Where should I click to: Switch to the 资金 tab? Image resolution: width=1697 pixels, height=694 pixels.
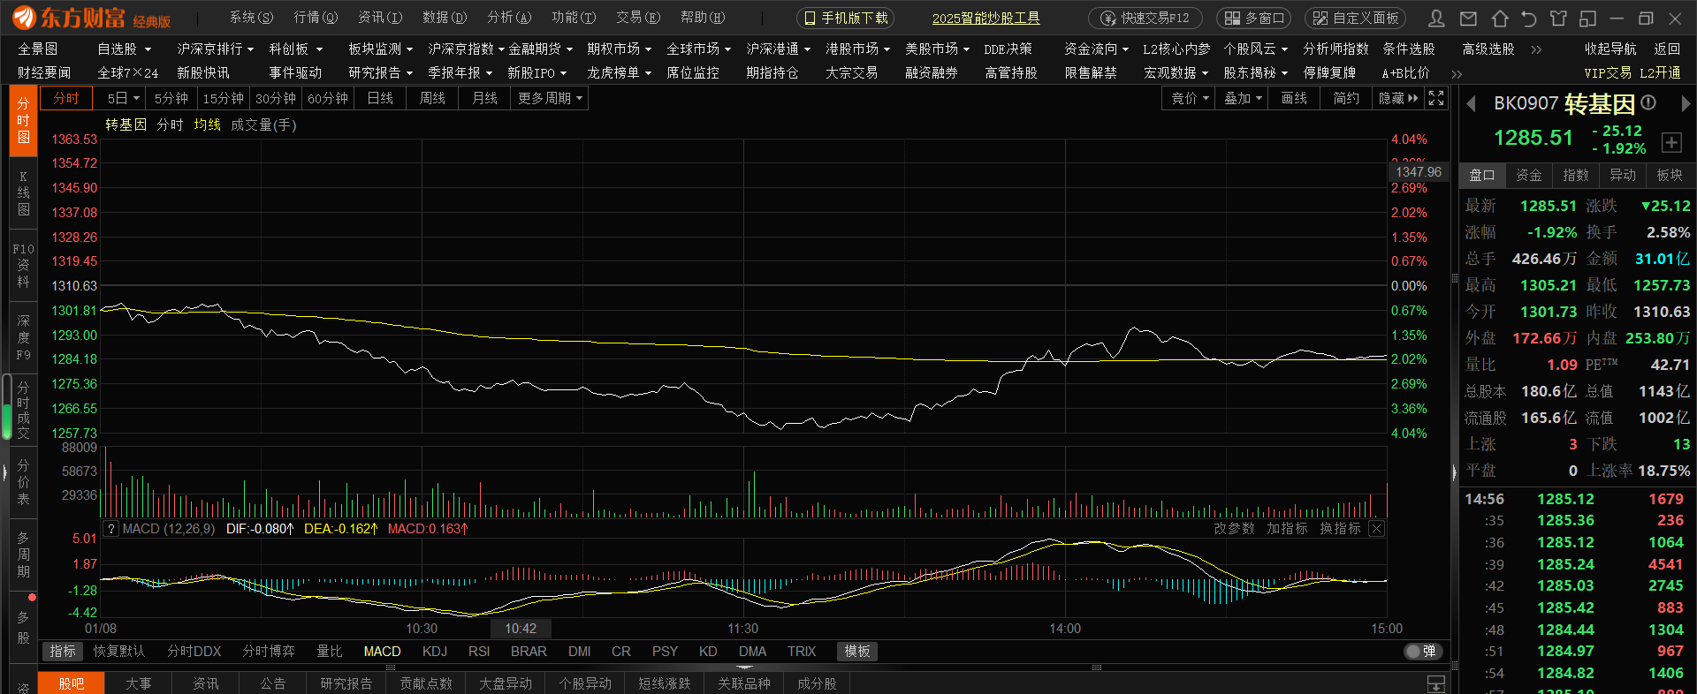tap(1528, 175)
